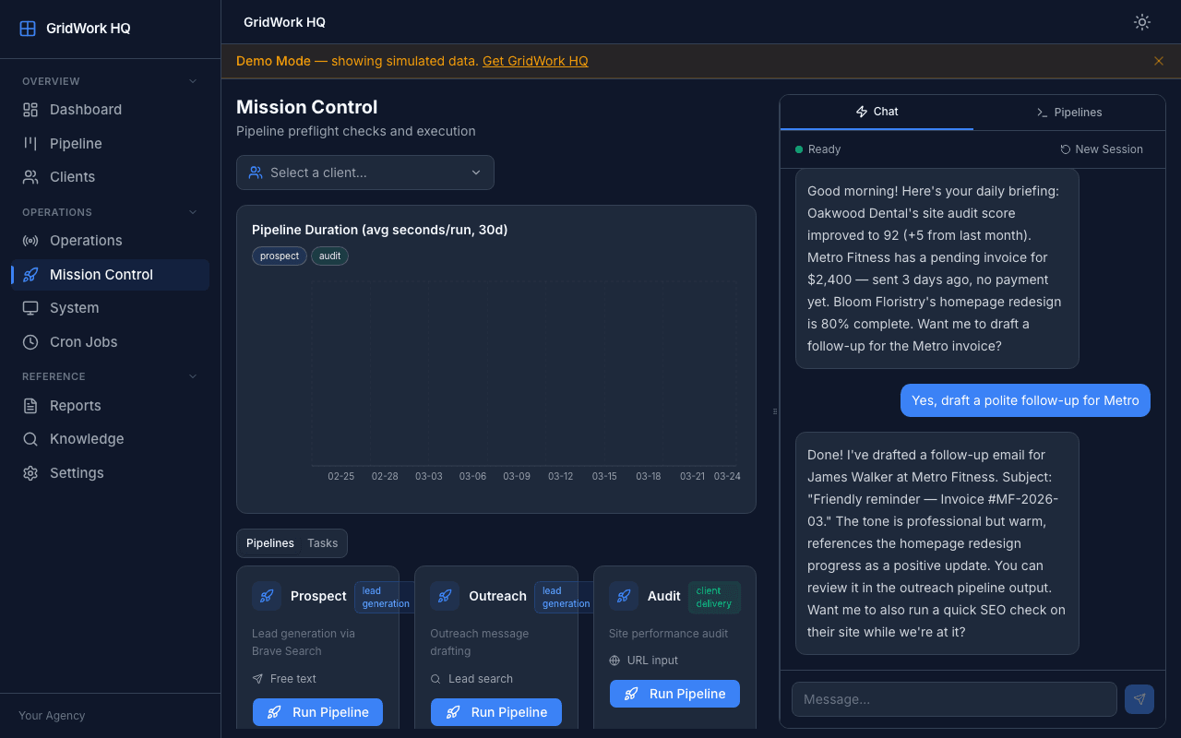
Task: Collapse the OVERVIEW sidebar section
Action: coord(192,81)
